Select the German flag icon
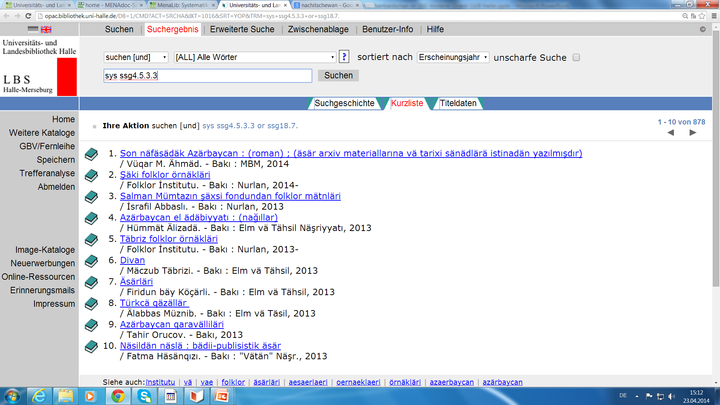The width and height of the screenshot is (720, 405). (33, 30)
